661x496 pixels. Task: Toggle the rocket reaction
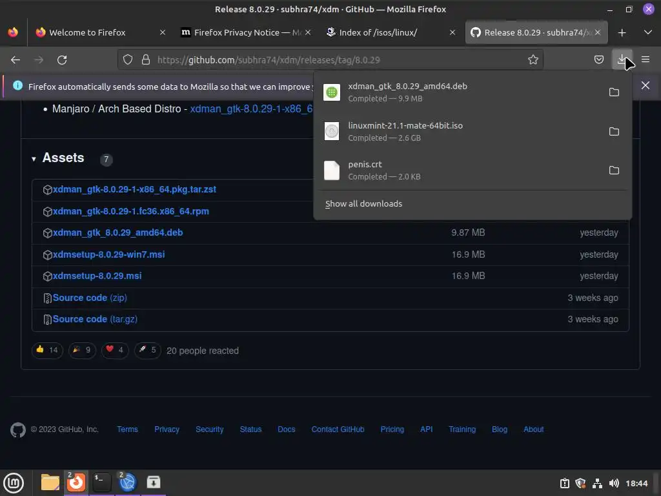148,350
